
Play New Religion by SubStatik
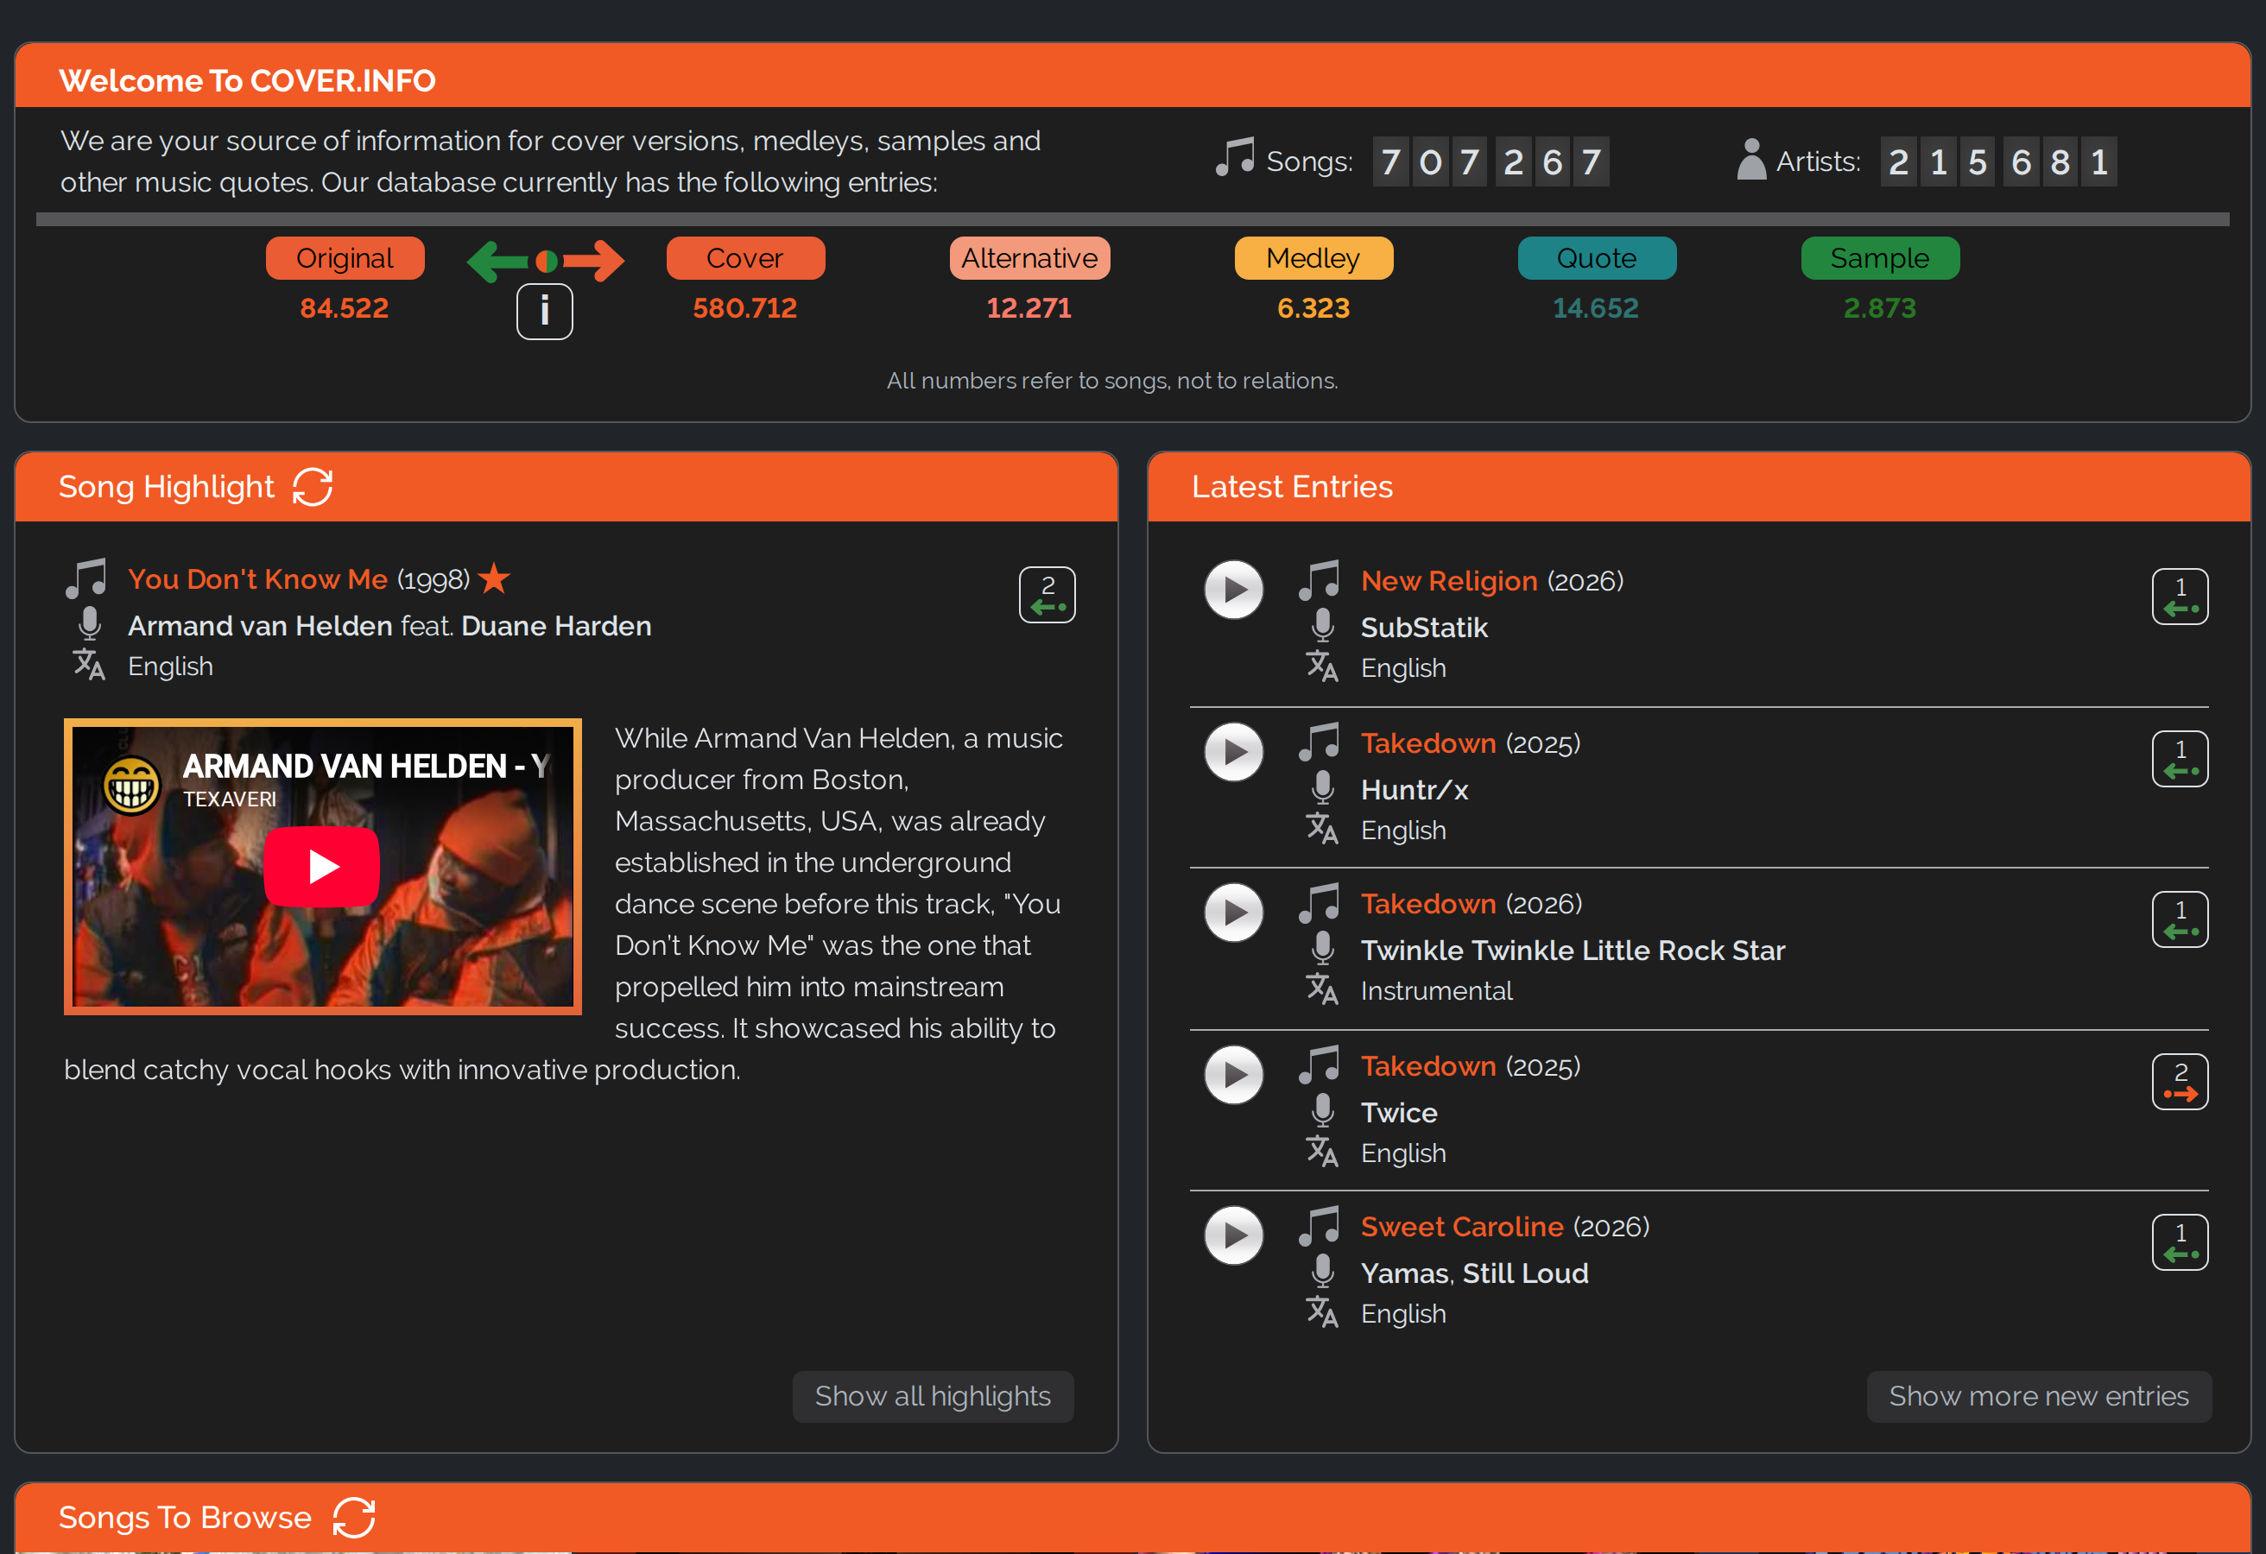click(1233, 590)
